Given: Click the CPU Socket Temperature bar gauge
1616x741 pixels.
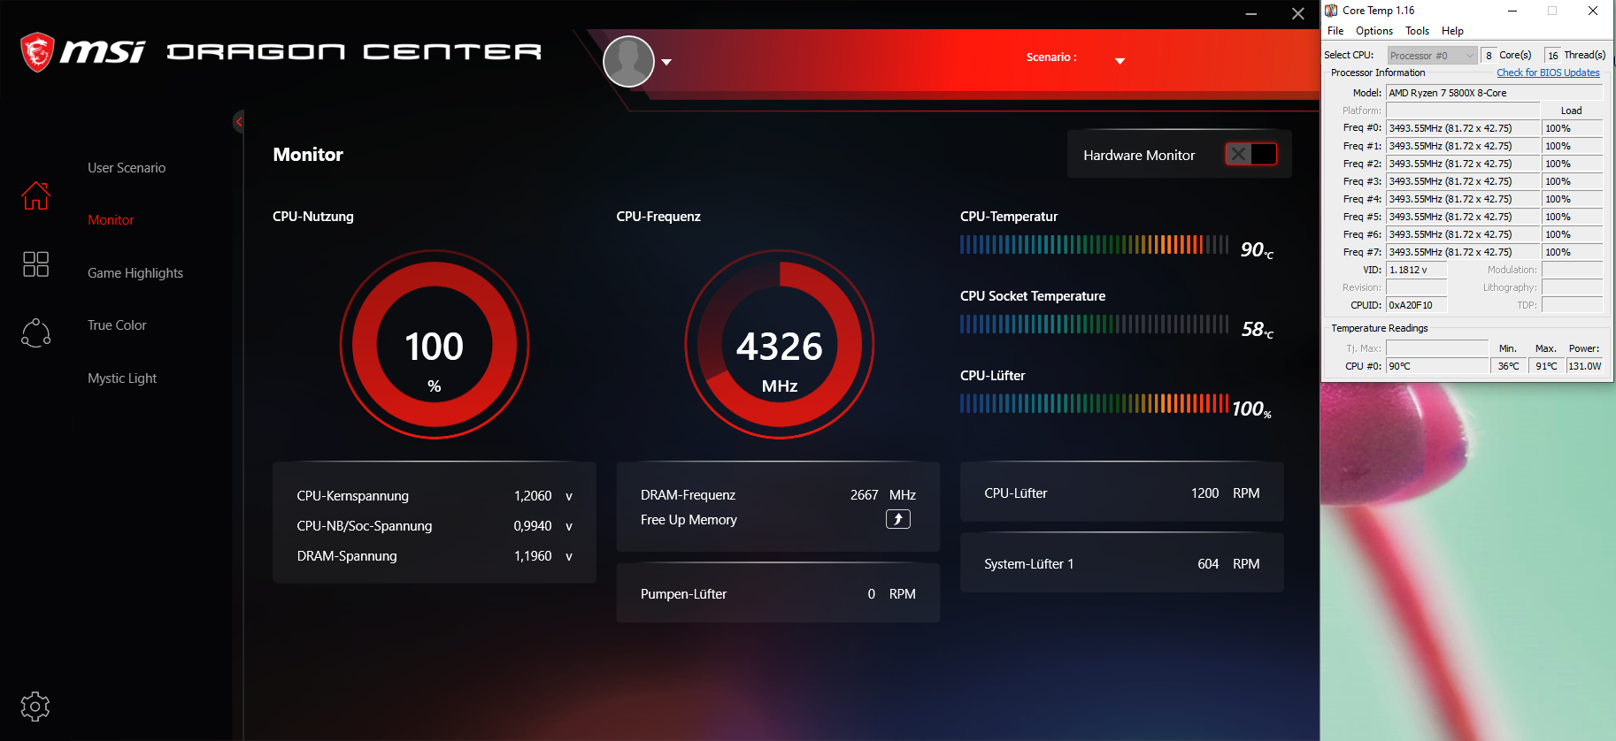Looking at the screenshot, I should [x=1095, y=325].
